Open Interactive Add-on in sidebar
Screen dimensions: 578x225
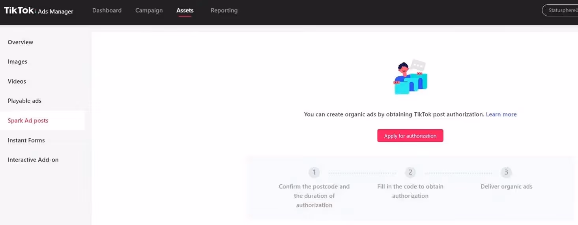pyautogui.click(x=33, y=160)
